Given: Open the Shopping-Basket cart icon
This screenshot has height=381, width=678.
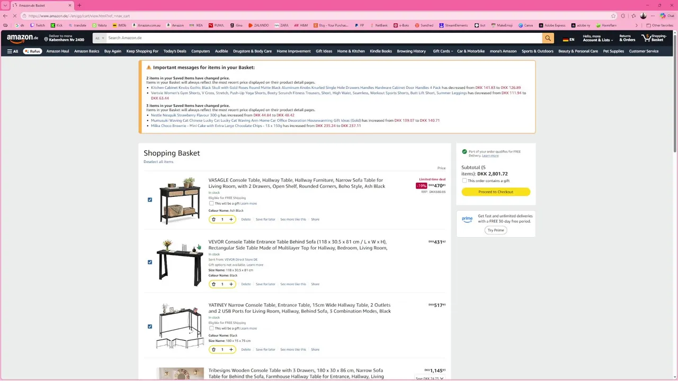Looking at the screenshot, I should [x=654, y=38].
